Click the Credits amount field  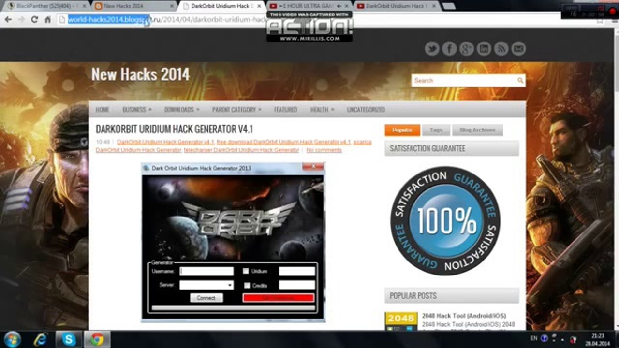coord(297,285)
